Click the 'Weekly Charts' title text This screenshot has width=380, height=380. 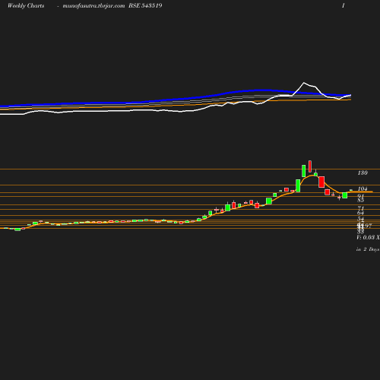pos(26,5)
